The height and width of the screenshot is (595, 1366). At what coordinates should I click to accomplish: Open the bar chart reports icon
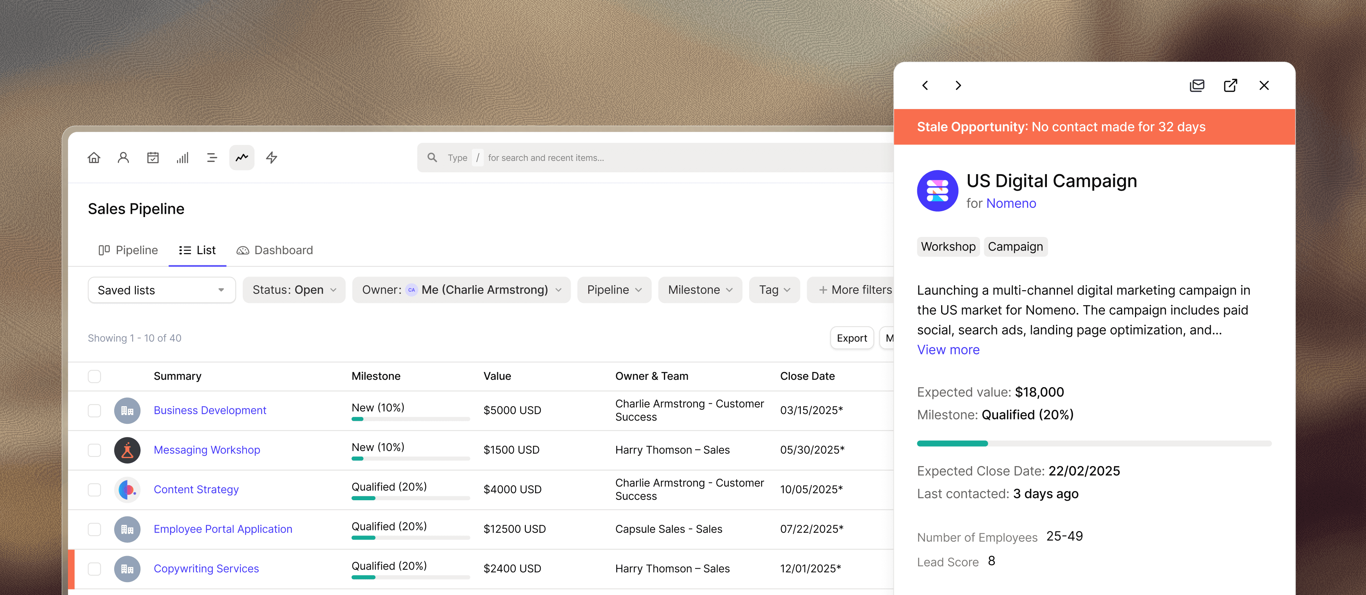[183, 158]
